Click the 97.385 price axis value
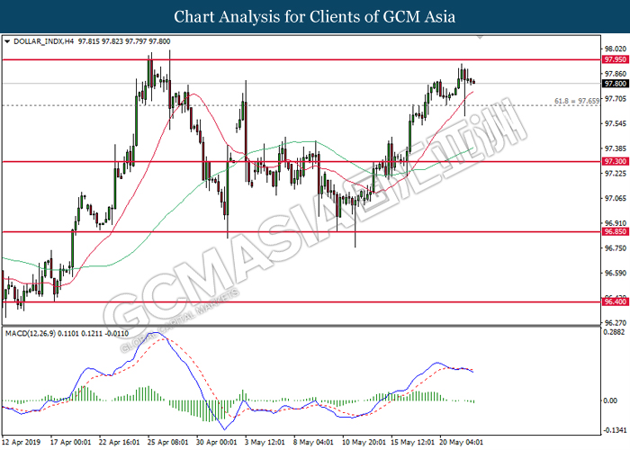630x450 pixels. tap(616, 148)
